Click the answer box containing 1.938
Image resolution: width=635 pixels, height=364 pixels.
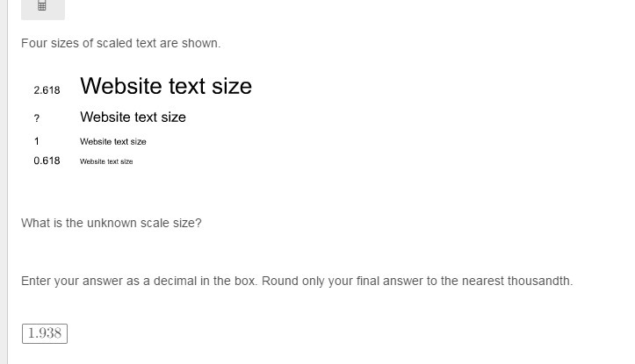(45, 333)
